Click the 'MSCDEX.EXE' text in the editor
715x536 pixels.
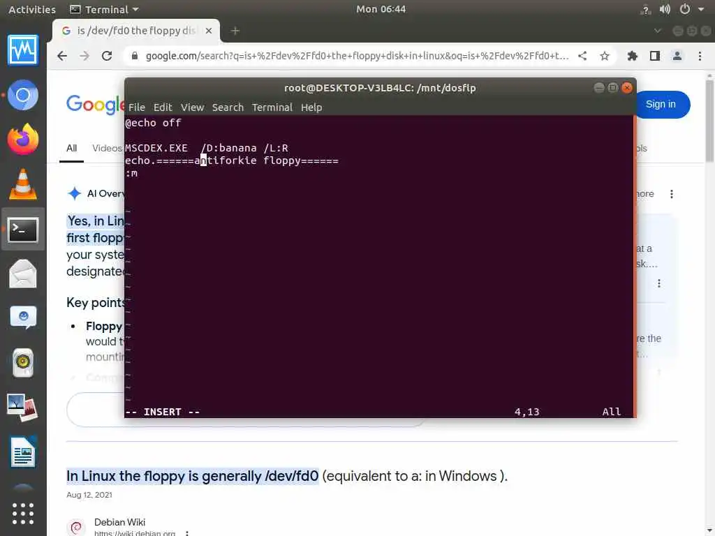(x=156, y=148)
